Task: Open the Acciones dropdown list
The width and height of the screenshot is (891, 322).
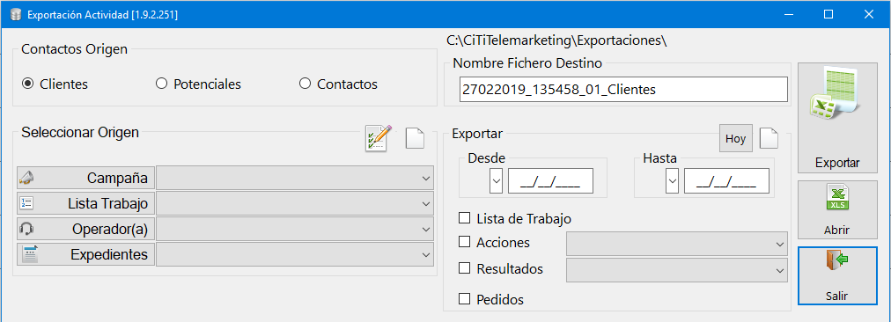Action: [x=677, y=244]
